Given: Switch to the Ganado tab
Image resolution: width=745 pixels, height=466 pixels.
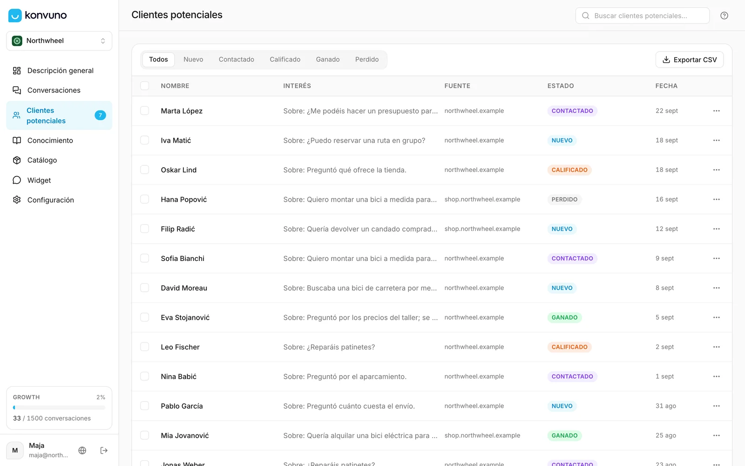Looking at the screenshot, I should (x=328, y=60).
